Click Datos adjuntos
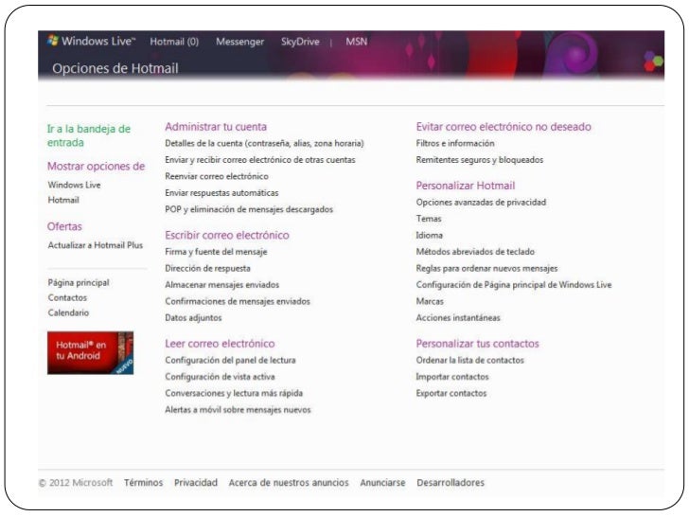The width and height of the screenshot is (689, 517). click(x=193, y=318)
